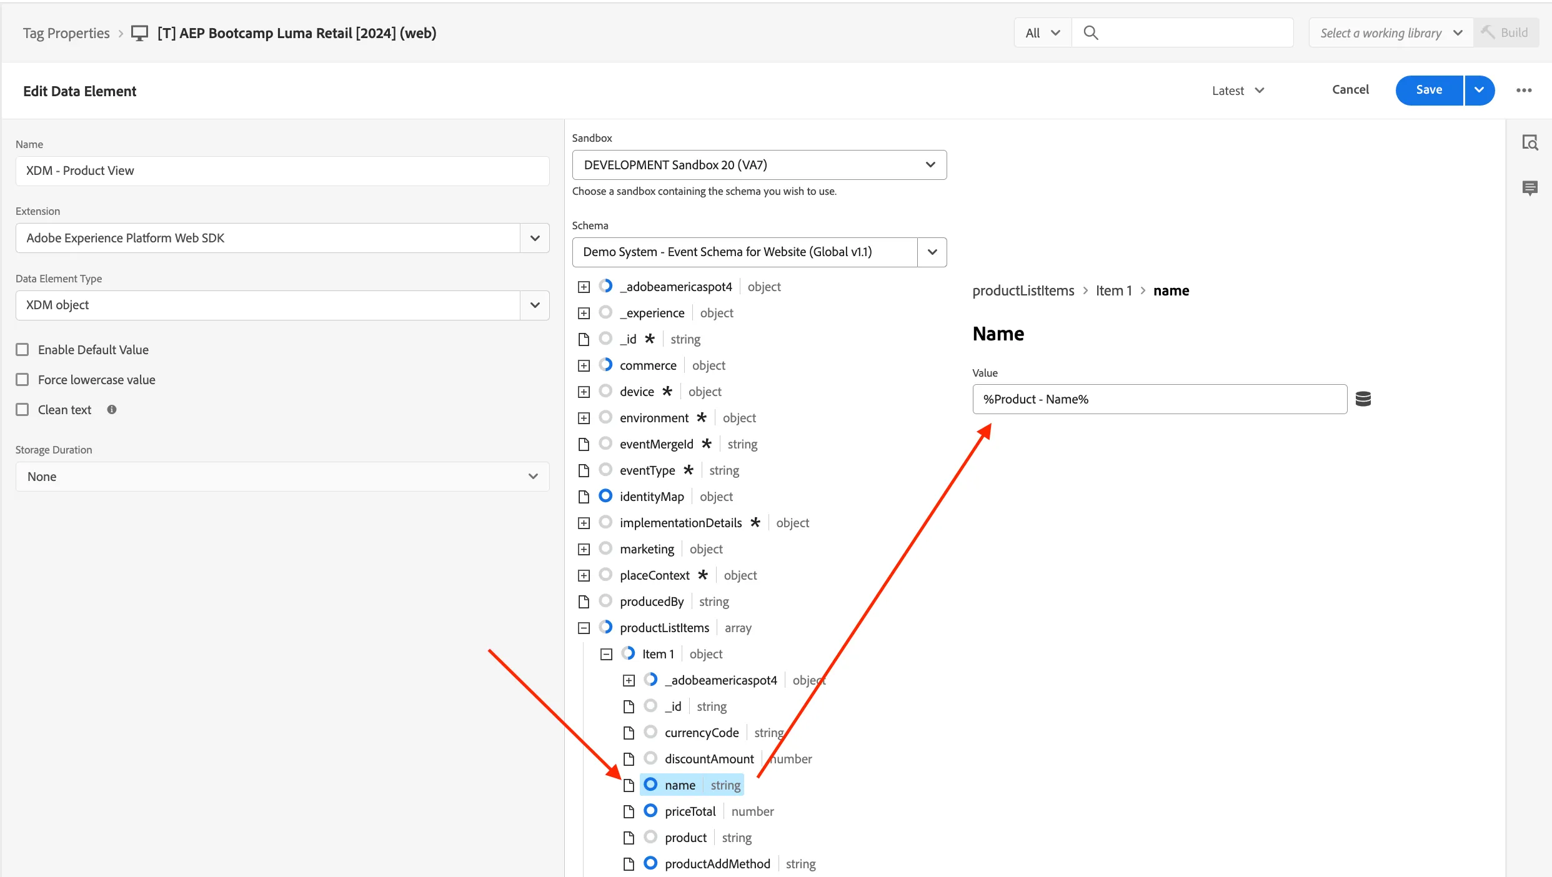Click the document icon next to currencyCode
1552x877 pixels.
tap(629, 733)
